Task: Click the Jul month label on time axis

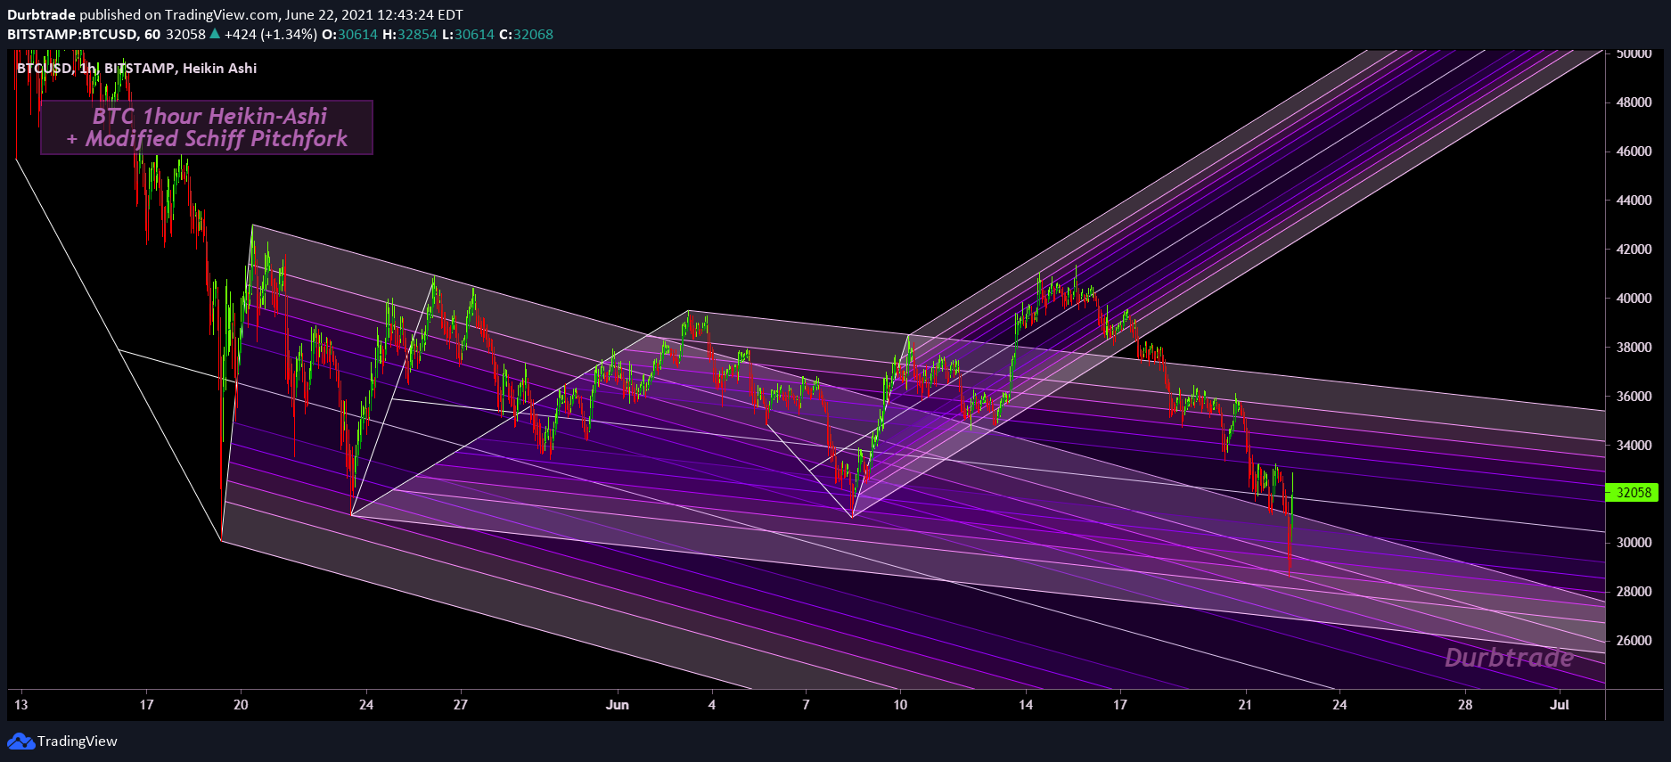Action: (x=1560, y=705)
